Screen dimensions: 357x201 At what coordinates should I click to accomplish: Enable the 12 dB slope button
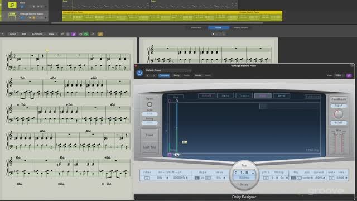(208, 178)
